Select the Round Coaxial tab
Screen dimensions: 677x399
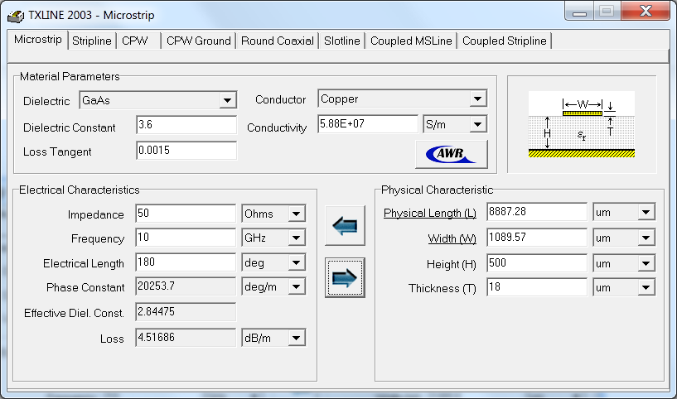click(278, 41)
